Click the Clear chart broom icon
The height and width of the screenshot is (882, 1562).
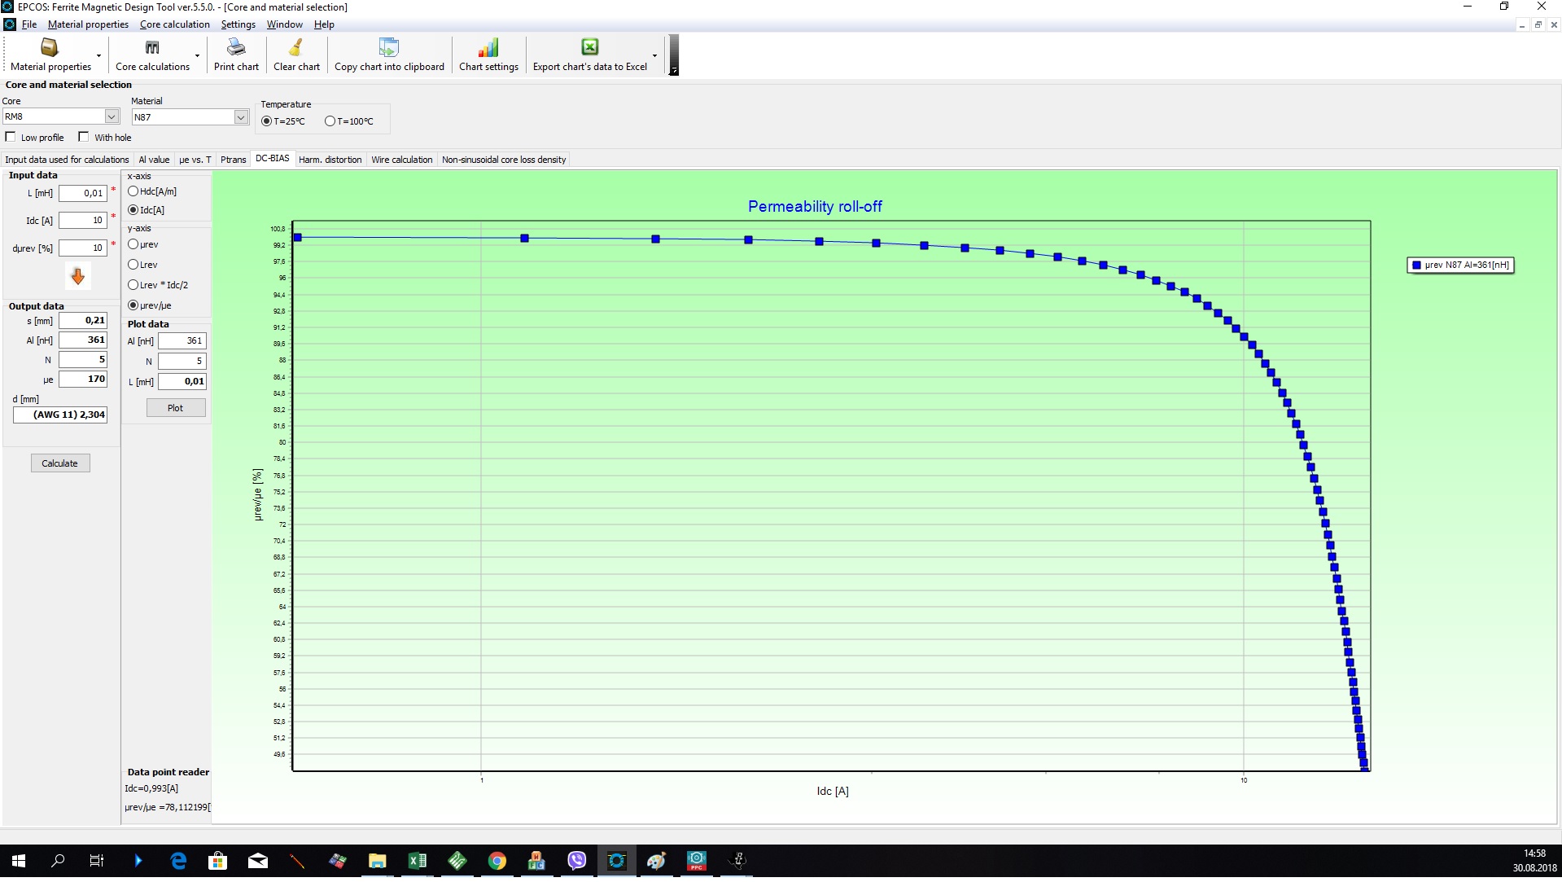296,47
